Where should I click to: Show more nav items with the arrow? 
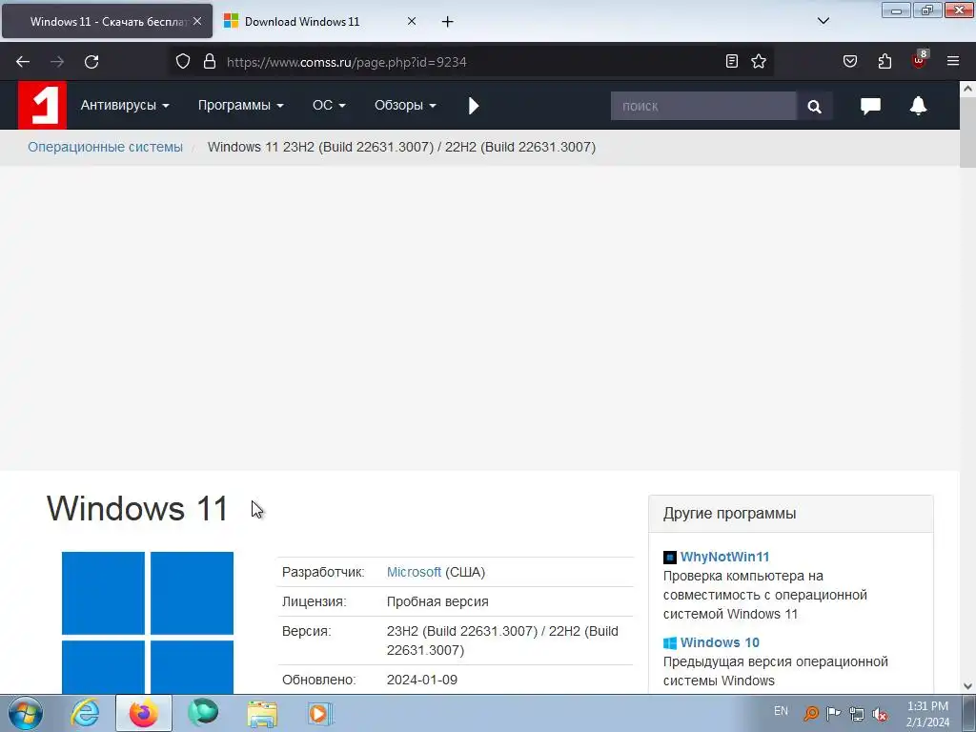coord(474,106)
